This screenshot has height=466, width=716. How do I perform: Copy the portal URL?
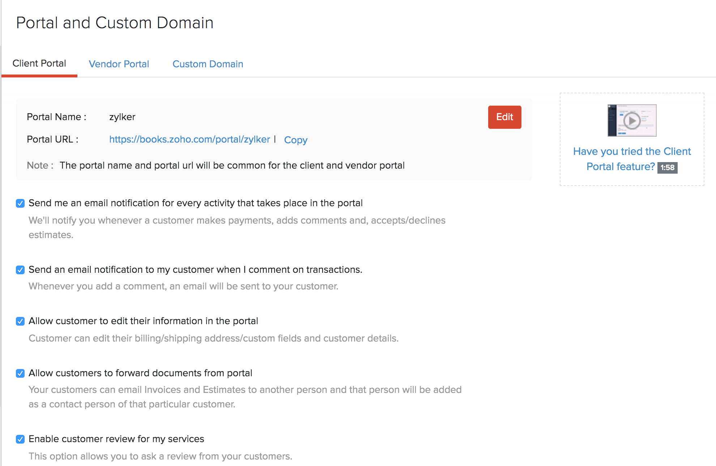pos(295,140)
